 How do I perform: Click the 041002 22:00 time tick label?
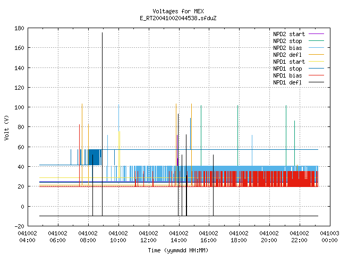point(300,237)
